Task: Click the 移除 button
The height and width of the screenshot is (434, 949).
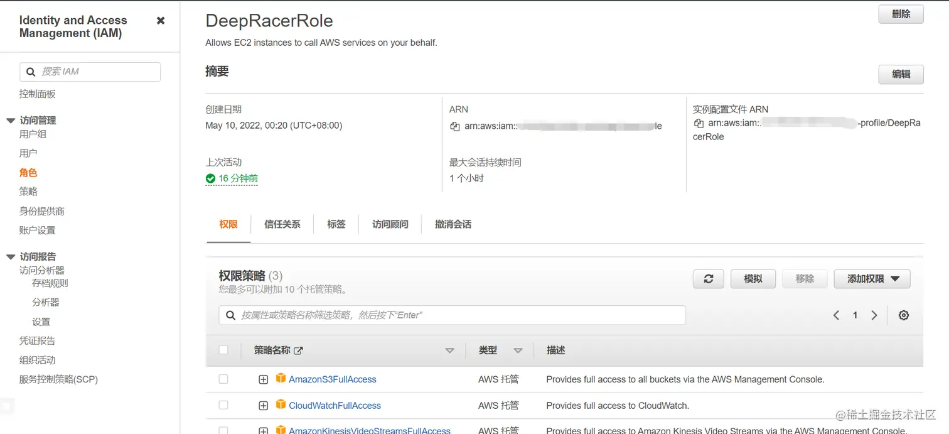Action: click(x=805, y=279)
